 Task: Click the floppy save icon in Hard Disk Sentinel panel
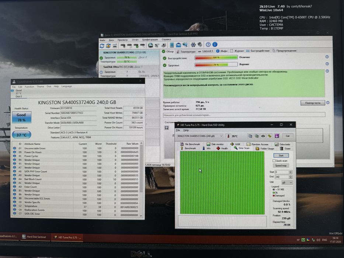167,128
